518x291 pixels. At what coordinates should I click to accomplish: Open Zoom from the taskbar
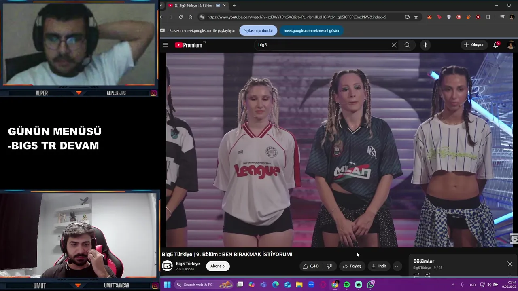coord(311,285)
